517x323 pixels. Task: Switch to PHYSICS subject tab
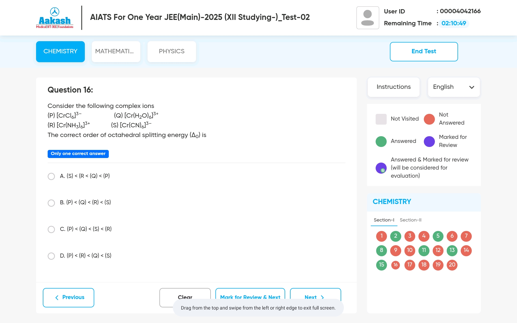tap(172, 51)
